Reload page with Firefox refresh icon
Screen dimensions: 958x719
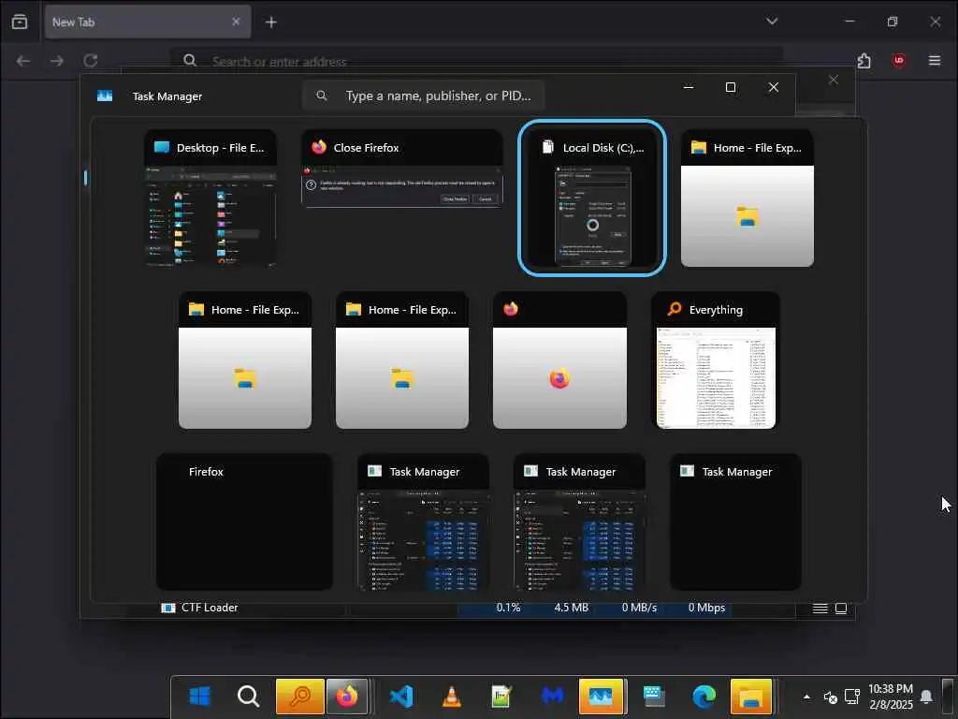(x=91, y=61)
